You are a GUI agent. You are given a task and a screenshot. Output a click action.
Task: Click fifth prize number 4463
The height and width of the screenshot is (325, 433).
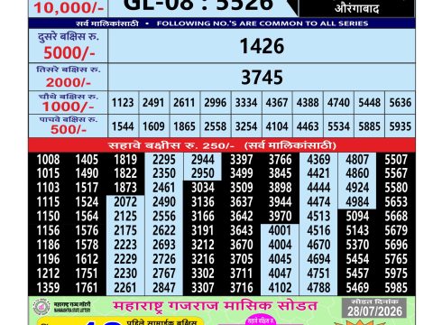(308, 126)
